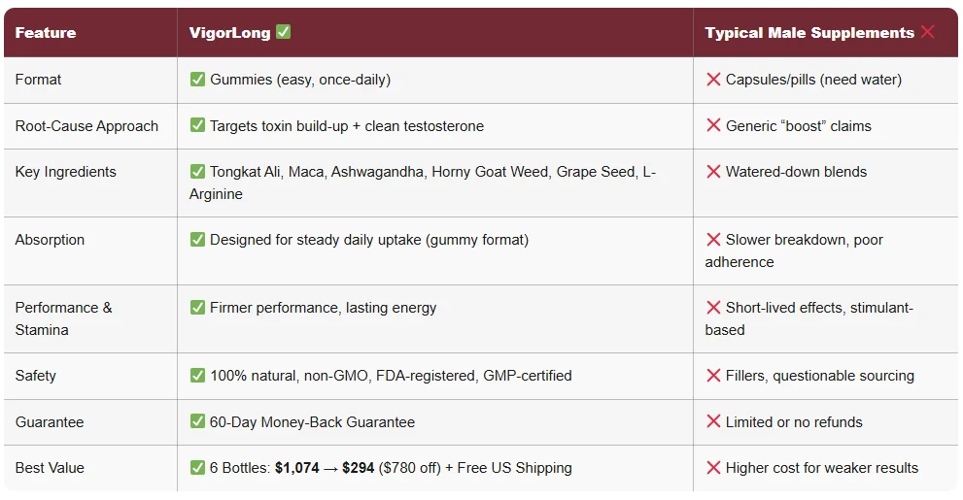963x500 pixels.
Task: Click the green check beside Firmer performance
Action: [x=197, y=308]
